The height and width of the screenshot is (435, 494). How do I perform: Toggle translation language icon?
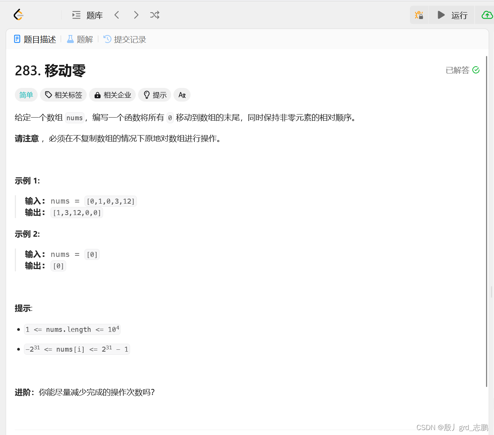(182, 95)
